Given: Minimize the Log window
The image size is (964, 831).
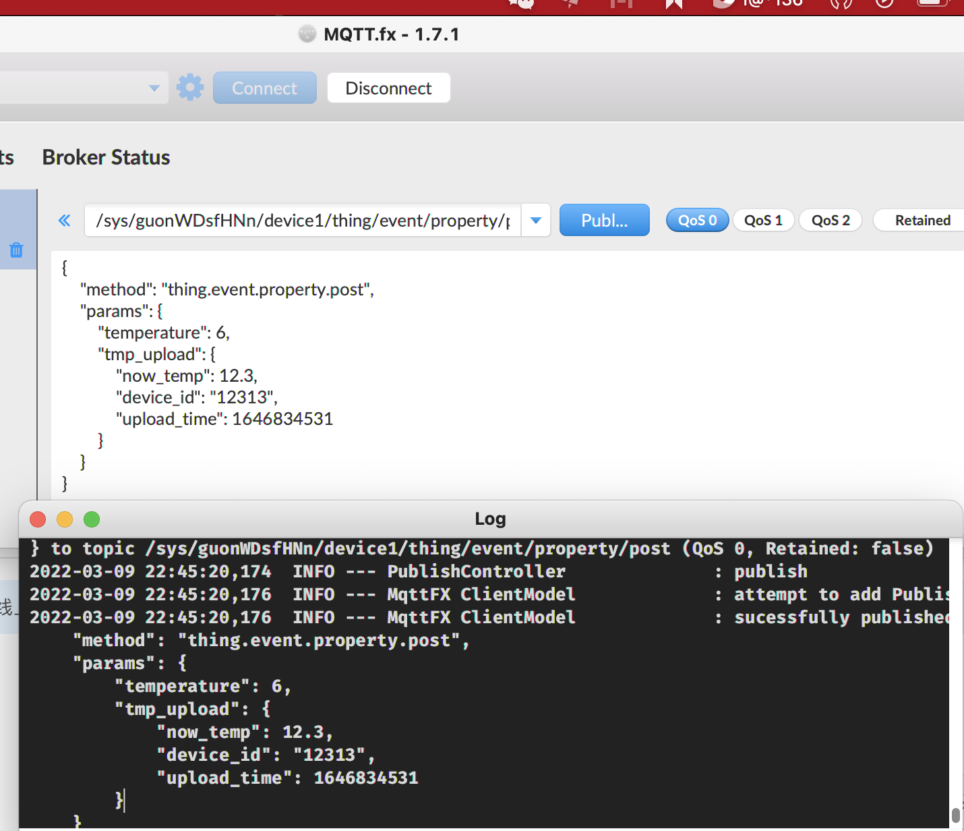Looking at the screenshot, I should coord(65,519).
